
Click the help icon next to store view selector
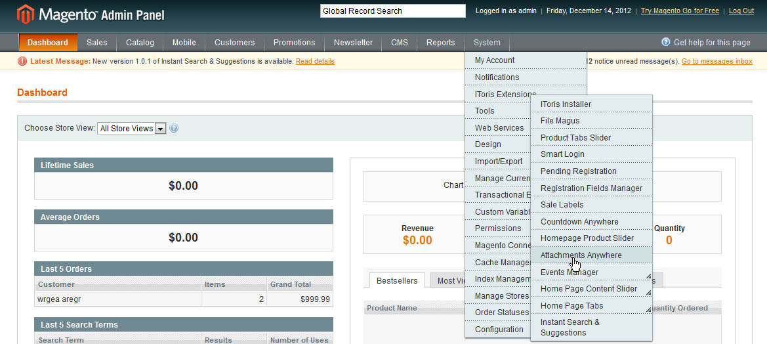(174, 128)
